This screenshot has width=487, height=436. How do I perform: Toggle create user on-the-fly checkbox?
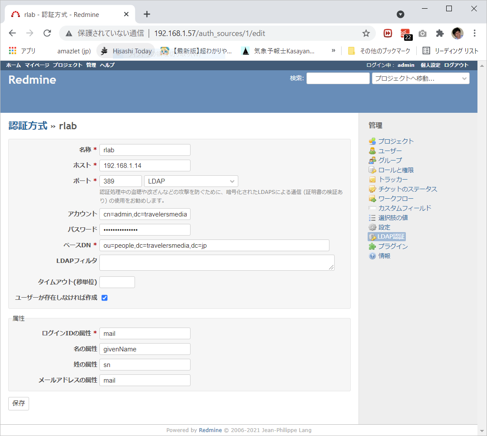point(105,298)
